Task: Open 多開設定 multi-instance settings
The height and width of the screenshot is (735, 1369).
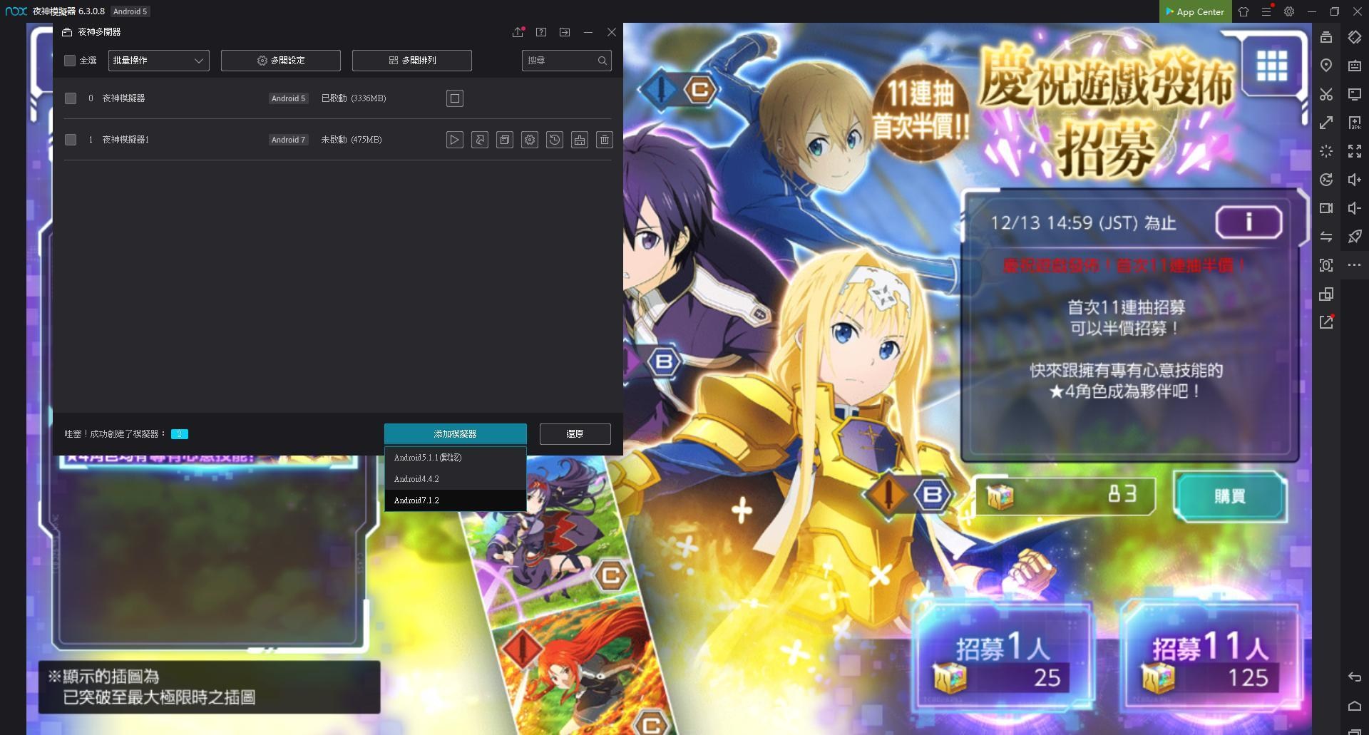Action: tap(281, 61)
